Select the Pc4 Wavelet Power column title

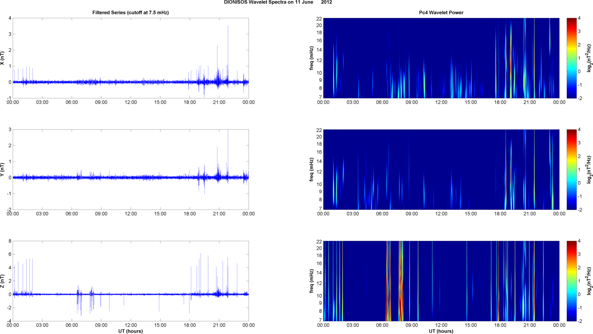[x=441, y=13]
